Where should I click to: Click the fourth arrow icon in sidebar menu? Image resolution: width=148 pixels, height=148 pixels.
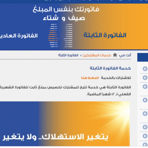click(x=145, y=100)
